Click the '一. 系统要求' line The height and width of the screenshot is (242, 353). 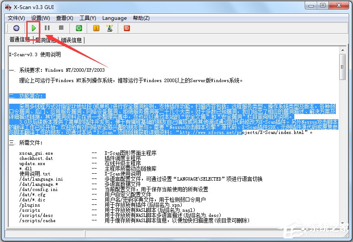57,70
